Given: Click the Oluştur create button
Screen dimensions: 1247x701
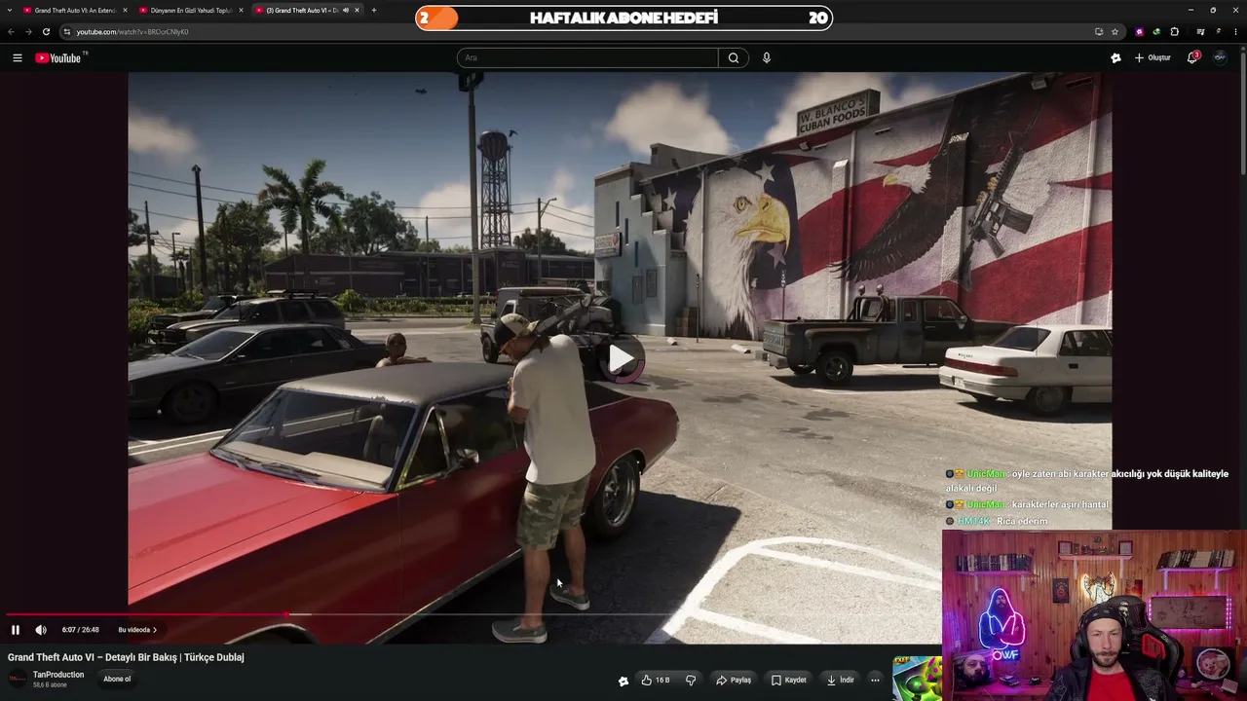Looking at the screenshot, I should (x=1153, y=58).
